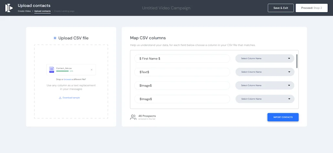333x153 pixels.
Task: Click the download sample icon
Action: pyautogui.click(x=60, y=98)
